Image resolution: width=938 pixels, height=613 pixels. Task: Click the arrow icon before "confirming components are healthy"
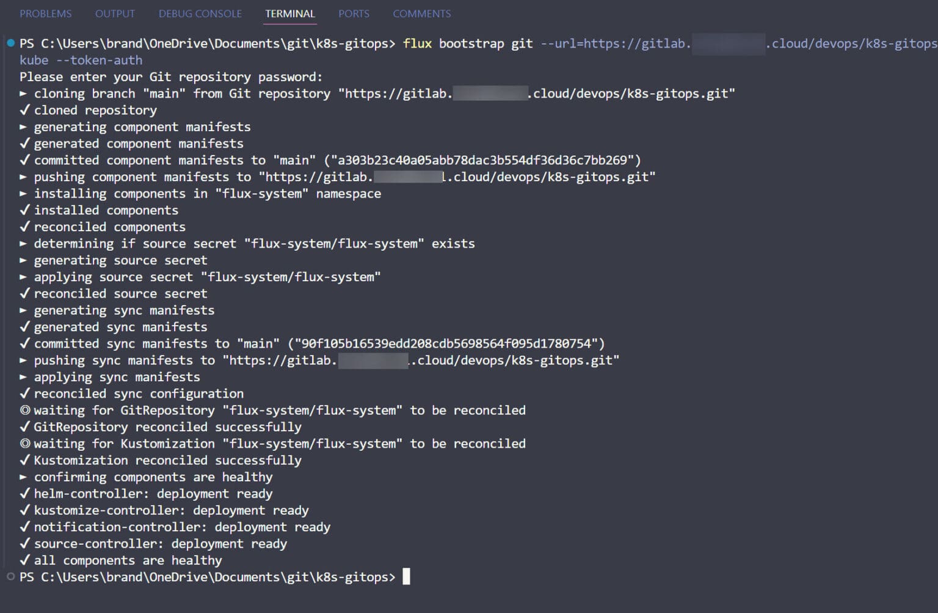(24, 477)
